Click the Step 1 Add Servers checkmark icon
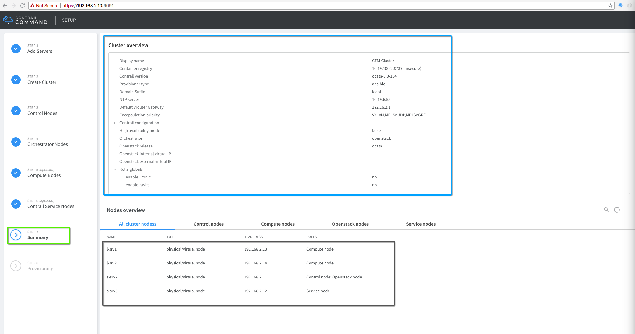Viewport: 635px width, 334px height. [x=16, y=49]
